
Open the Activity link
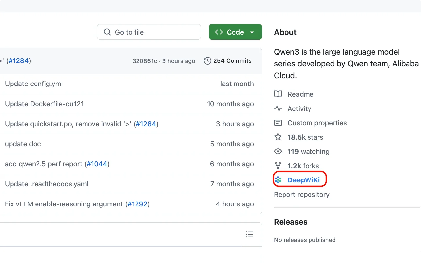click(x=299, y=108)
